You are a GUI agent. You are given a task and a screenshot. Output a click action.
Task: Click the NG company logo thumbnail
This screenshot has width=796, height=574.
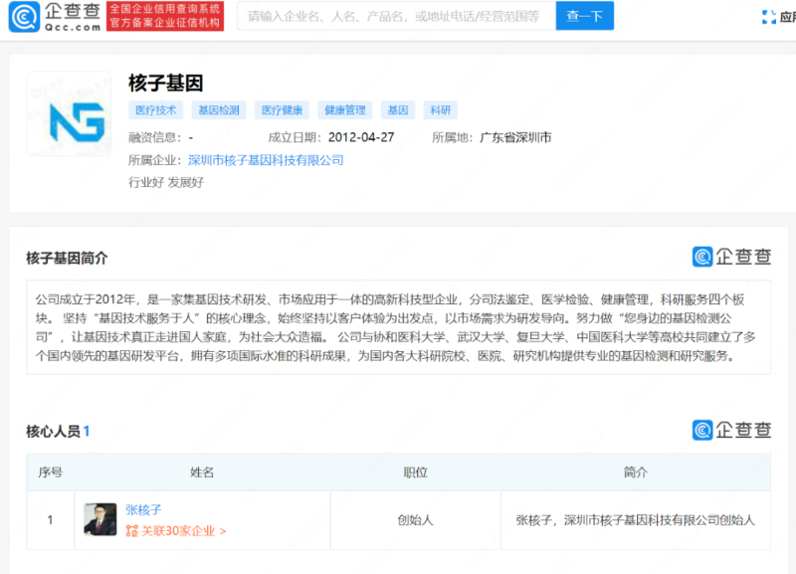[68, 112]
